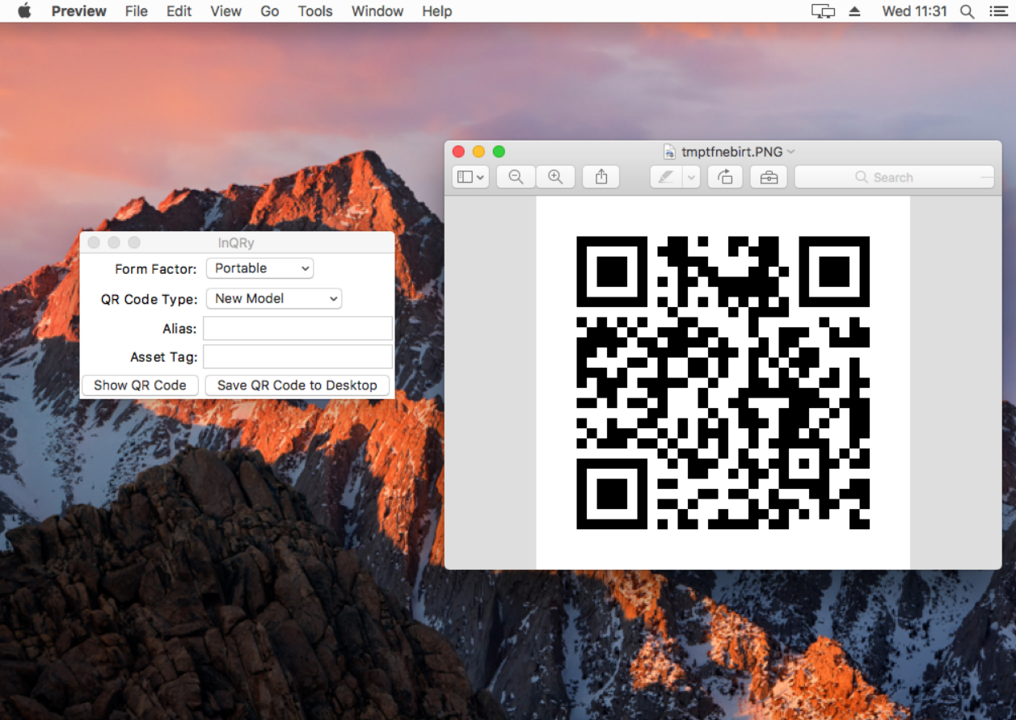Open the Tools menu

coord(315,11)
